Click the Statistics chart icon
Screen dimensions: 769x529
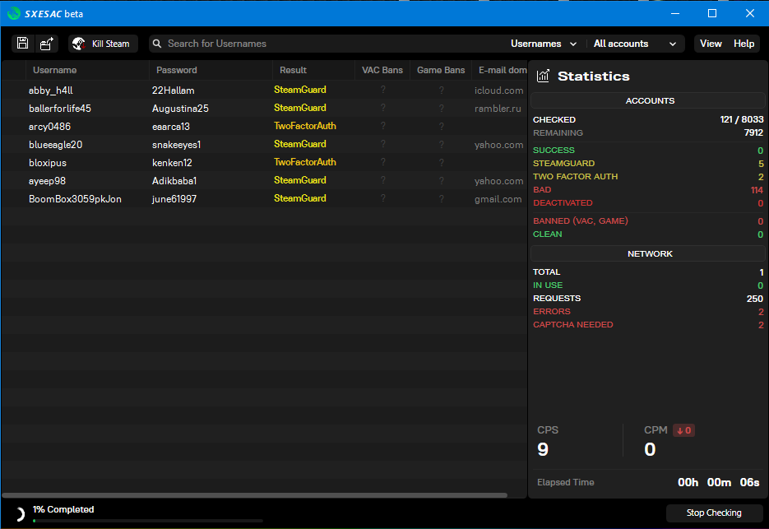pyautogui.click(x=543, y=76)
